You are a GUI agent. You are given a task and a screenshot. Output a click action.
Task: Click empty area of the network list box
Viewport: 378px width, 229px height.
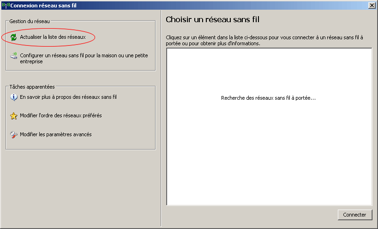coord(269,157)
